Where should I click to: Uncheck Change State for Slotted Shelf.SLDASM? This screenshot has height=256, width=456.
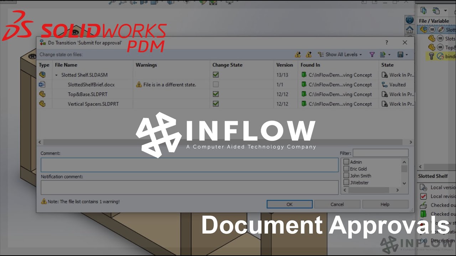tap(216, 75)
